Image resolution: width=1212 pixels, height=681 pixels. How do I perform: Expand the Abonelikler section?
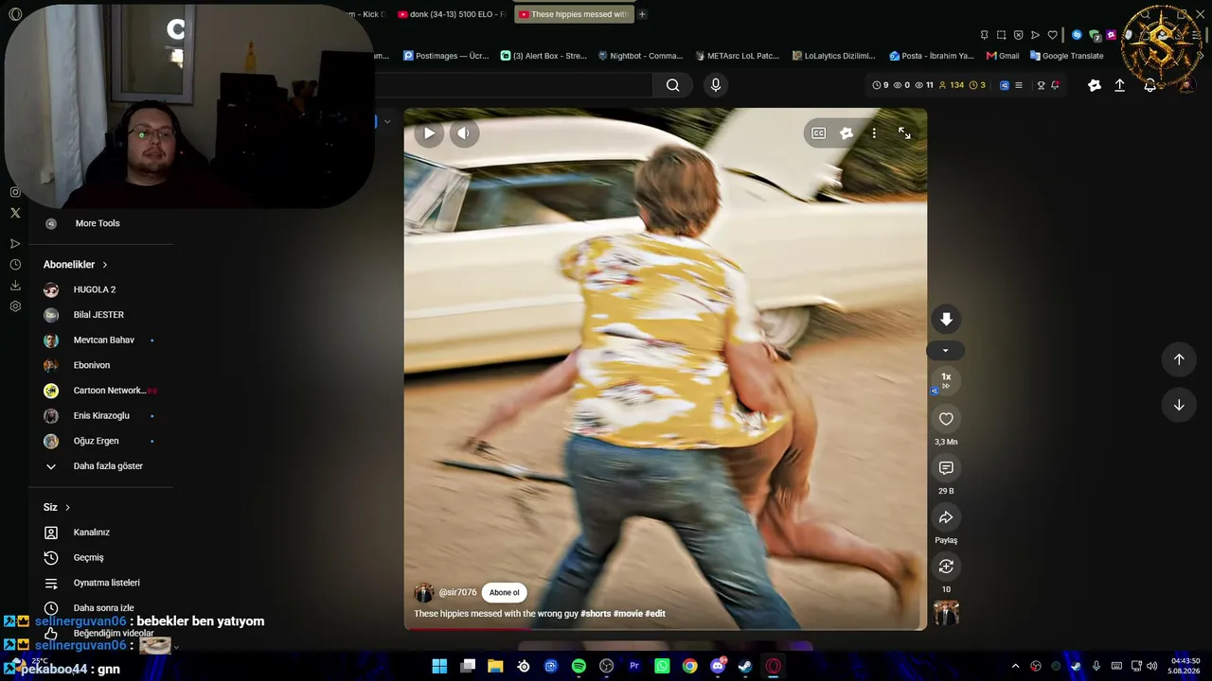tap(76, 265)
